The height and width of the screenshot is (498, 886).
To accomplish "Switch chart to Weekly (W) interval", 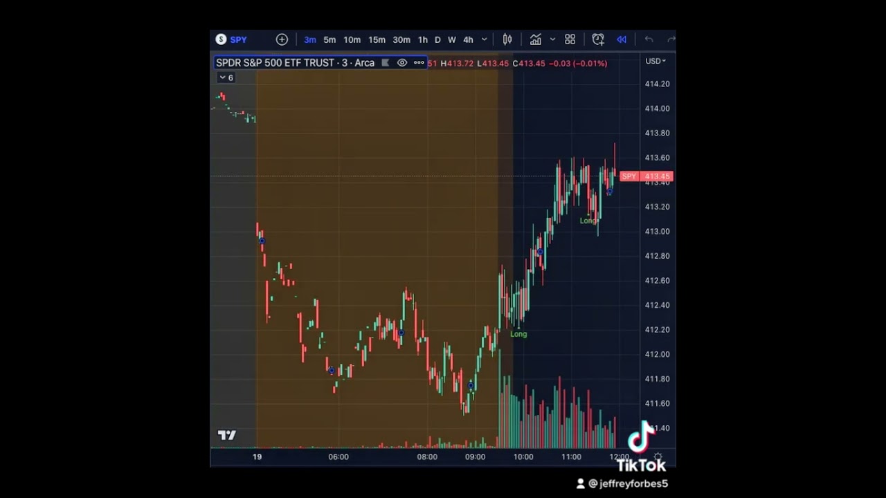I will [x=452, y=39].
